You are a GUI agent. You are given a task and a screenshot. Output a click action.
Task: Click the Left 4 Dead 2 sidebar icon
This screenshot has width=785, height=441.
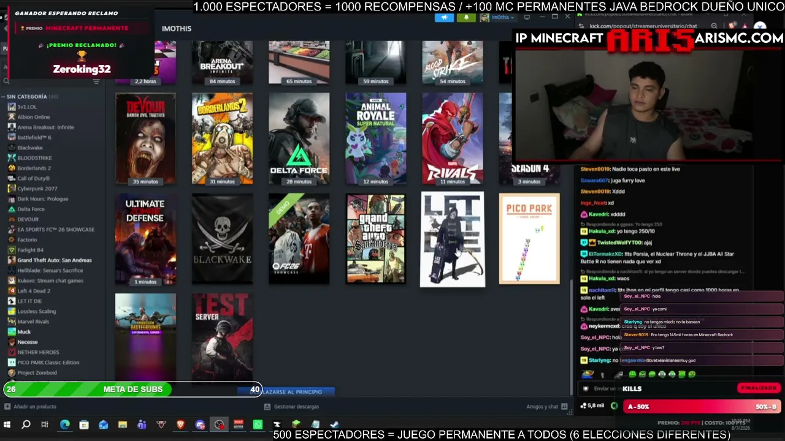coord(12,291)
